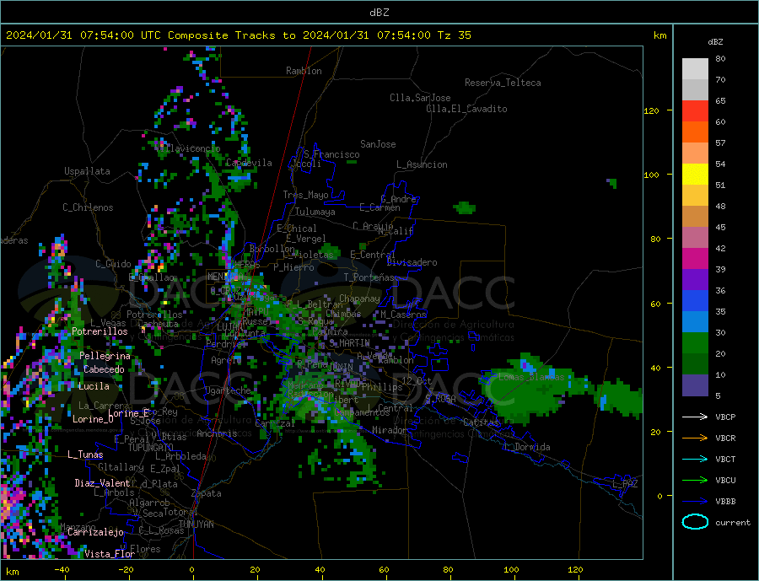Click the 'Borbollon' map label
This screenshot has width=759, height=581.
click(272, 249)
